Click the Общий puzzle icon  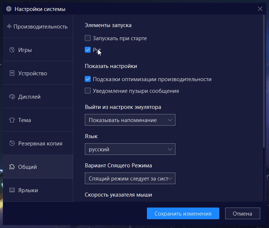point(12,167)
